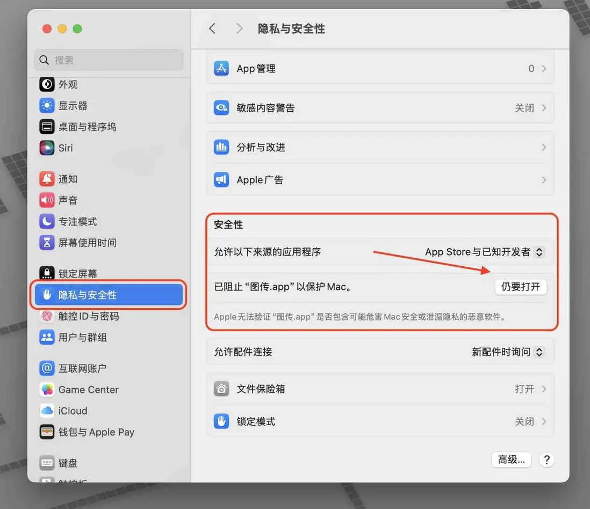
Task: Click the 锁定模式 hand icon
Action: pos(221,421)
